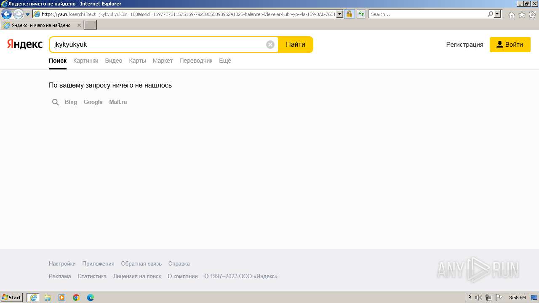Open Реклама footer link
Image resolution: width=539 pixels, height=303 pixels.
click(60, 276)
